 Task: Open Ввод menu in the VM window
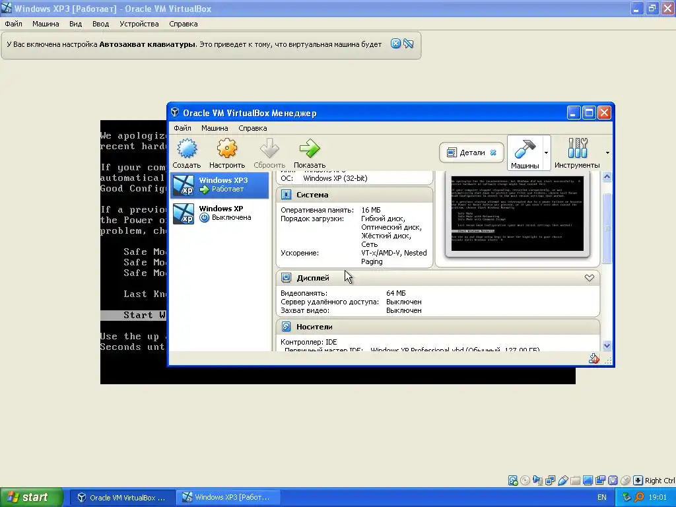(x=100, y=24)
